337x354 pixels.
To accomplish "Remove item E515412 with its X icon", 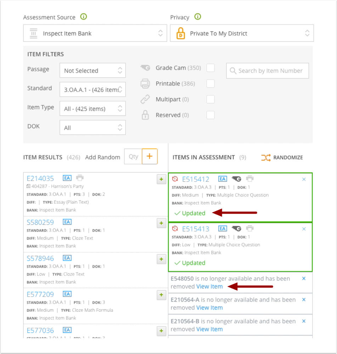I will click(304, 179).
